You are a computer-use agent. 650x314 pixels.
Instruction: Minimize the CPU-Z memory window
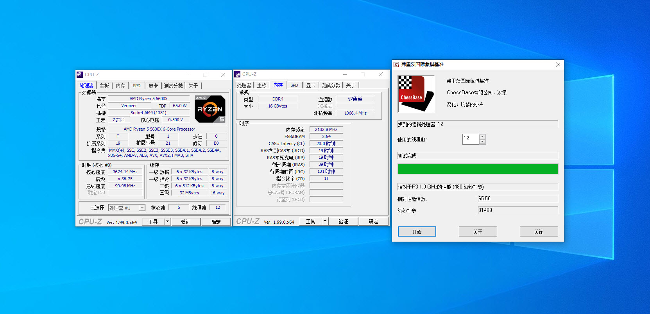[x=345, y=74]
